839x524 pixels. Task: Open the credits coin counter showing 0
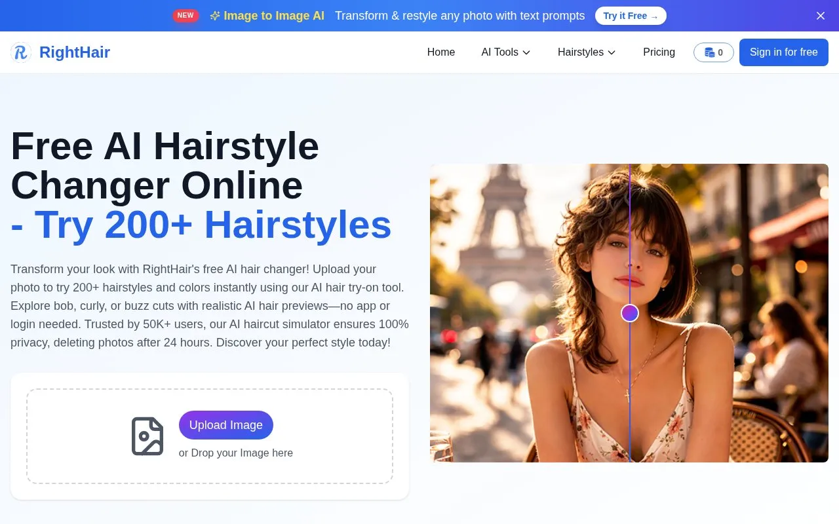coord(714,52)
